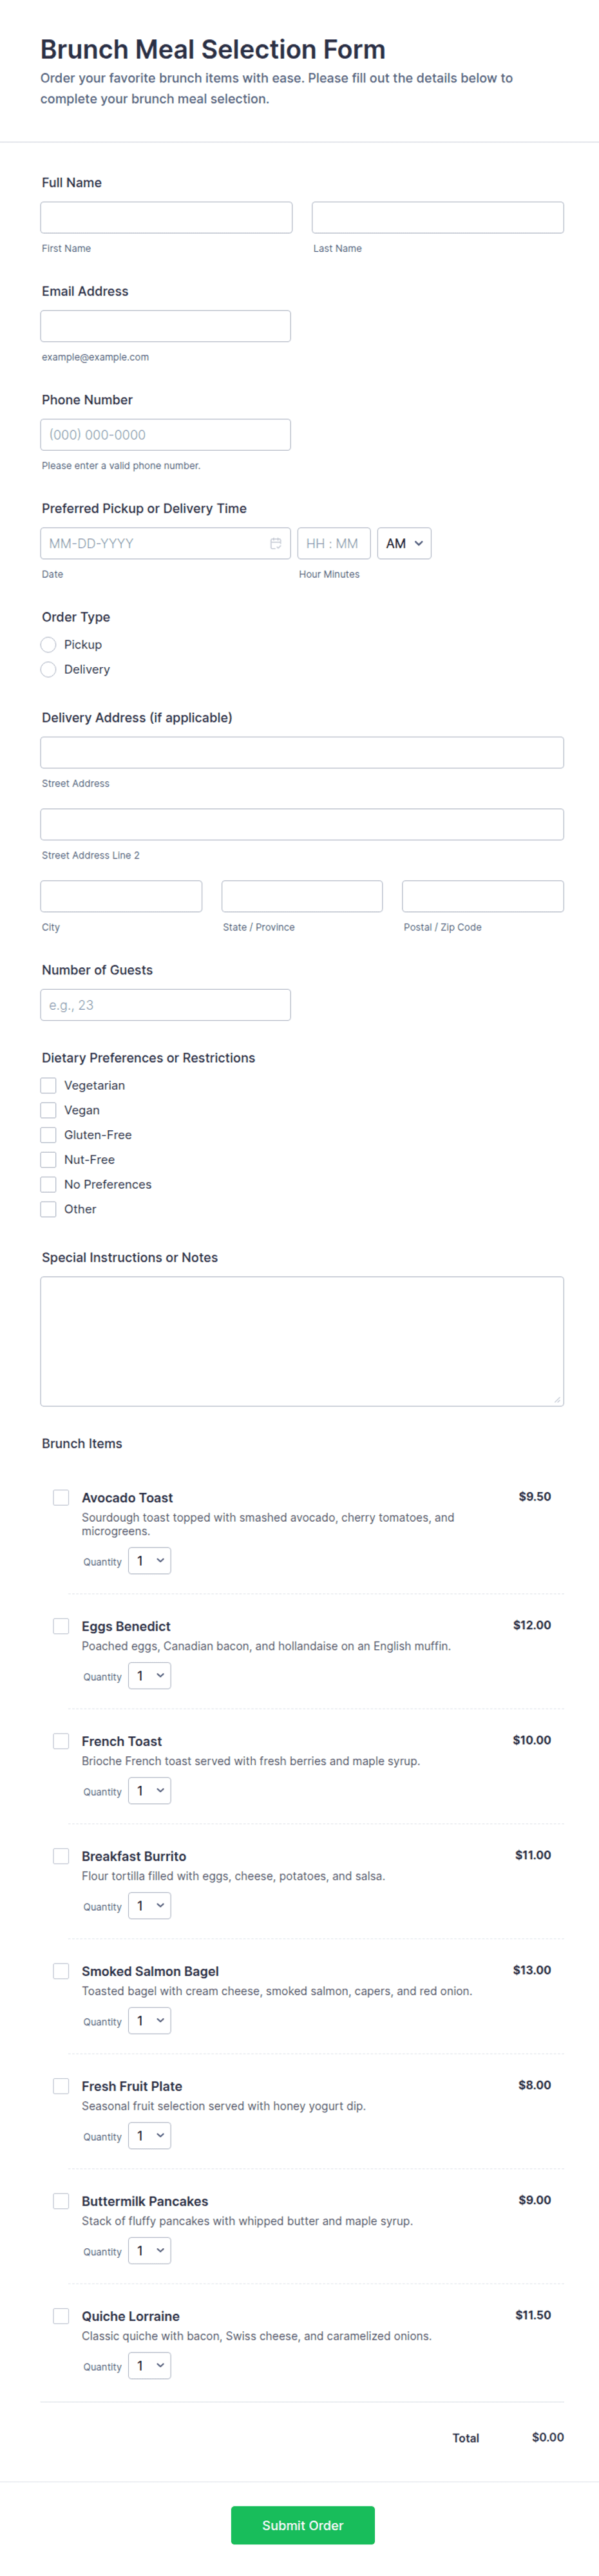
Task: Click the Number of Guests field
Action: pyautogui.click(x=166, y=1004)
